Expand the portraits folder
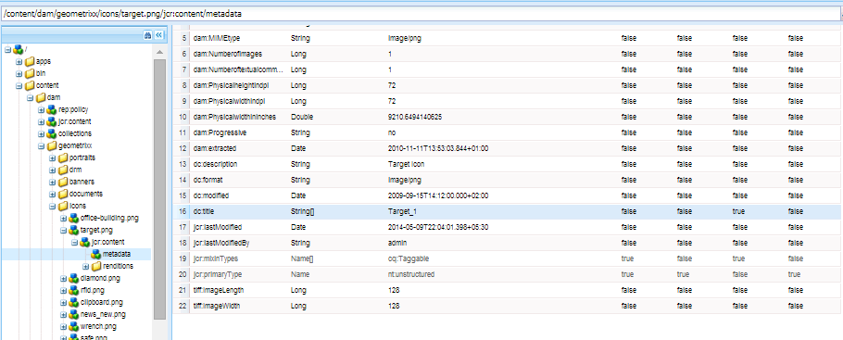 click(53, 157)
